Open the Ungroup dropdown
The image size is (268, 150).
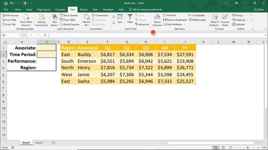pos(247,20)
